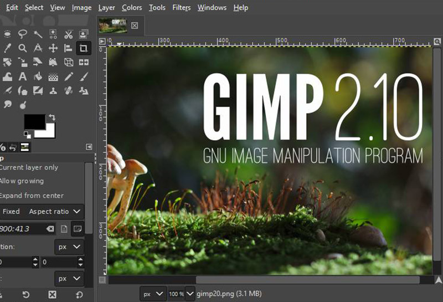The width and height of the screenshot is (443, 302).
Task: Open the Size unit px dropdown
Action: pyautogui.click(x=69, y=279)
